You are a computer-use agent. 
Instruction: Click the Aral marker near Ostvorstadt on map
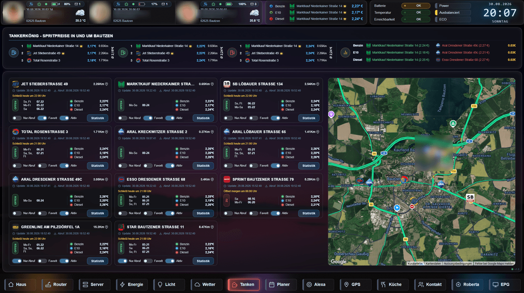coord(441,183)
